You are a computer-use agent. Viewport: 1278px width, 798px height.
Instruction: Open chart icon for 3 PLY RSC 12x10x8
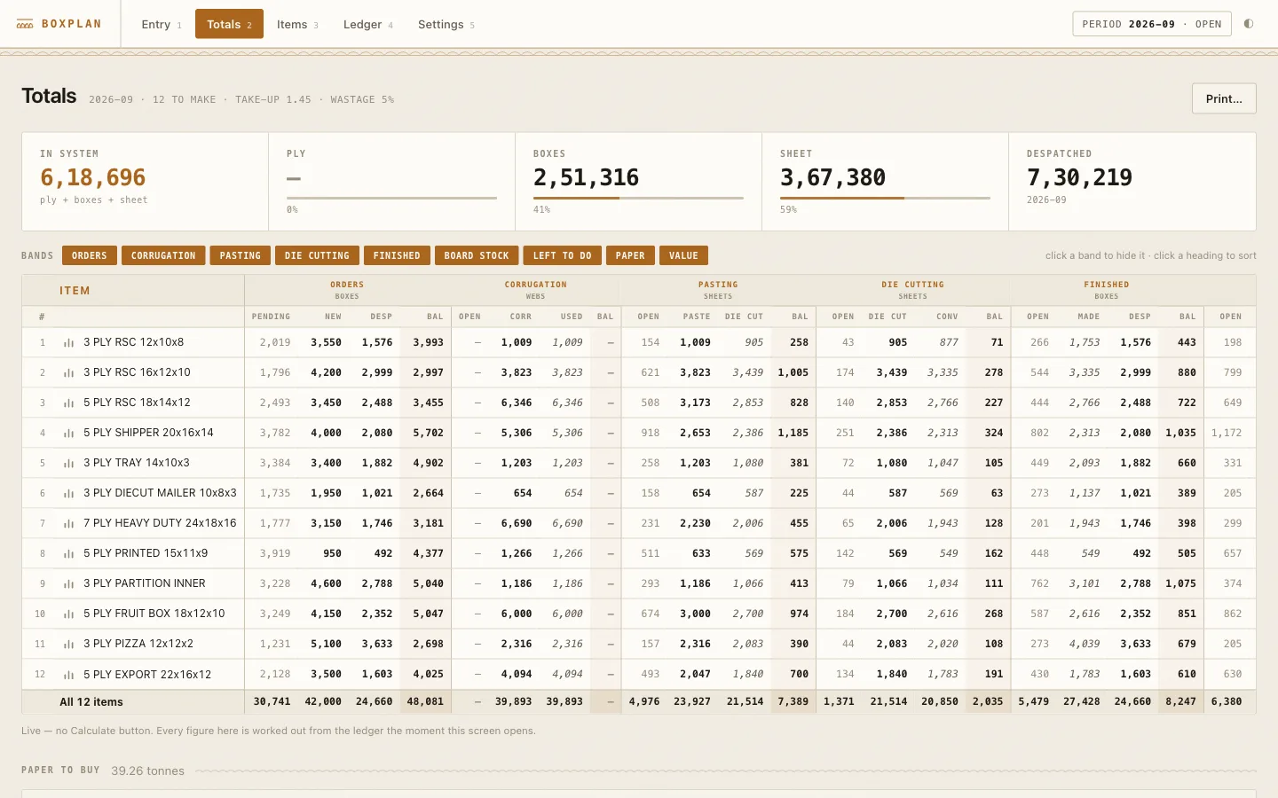coord(68,342)
